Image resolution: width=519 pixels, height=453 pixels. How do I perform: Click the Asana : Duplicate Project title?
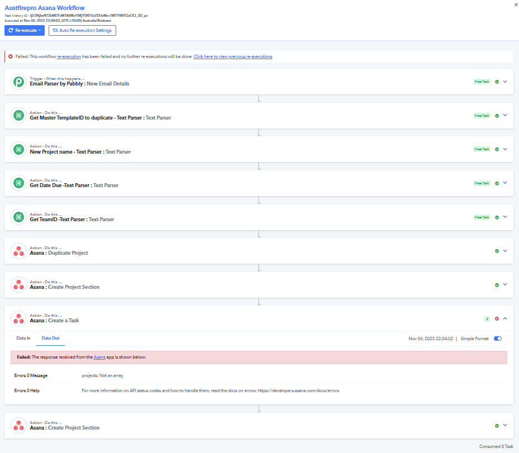[x=59, y=253]
